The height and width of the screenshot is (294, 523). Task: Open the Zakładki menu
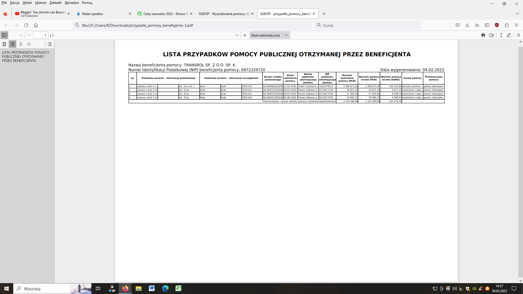[x=55, y=3]
